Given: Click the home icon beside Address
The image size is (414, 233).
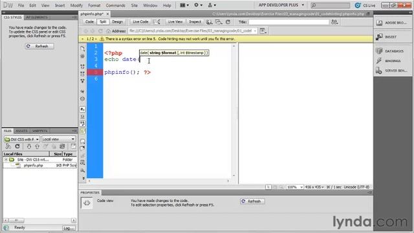Looking at the screenshot, I should click(x=108, y=31).
